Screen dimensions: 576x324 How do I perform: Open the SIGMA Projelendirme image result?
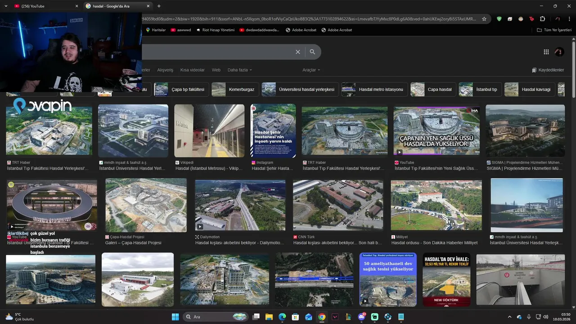click(x=525, y=130)
